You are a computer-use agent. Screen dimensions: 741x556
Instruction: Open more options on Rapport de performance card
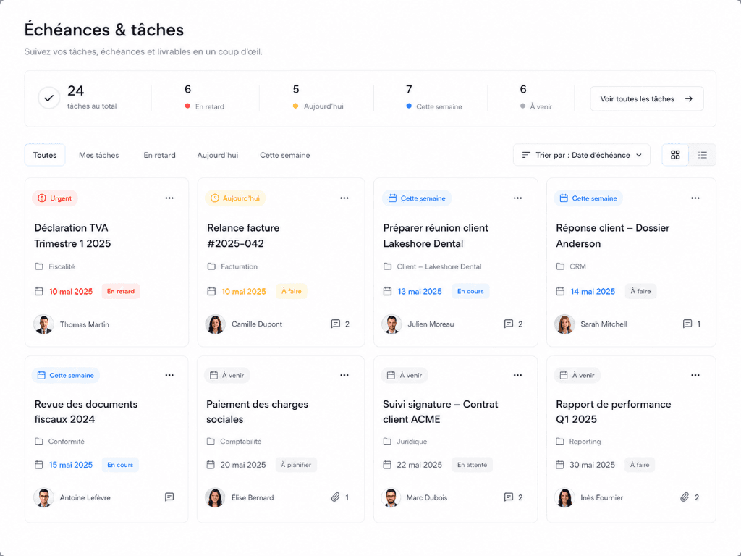click(695, 376)
